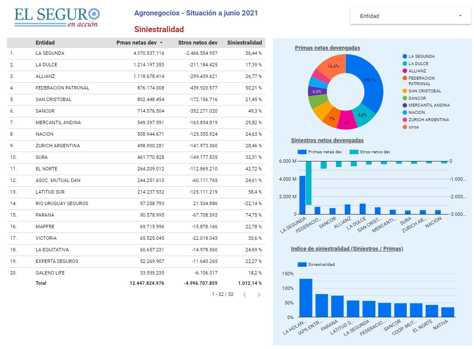Sort table by Siniestralidad column header

click(244, 43)
